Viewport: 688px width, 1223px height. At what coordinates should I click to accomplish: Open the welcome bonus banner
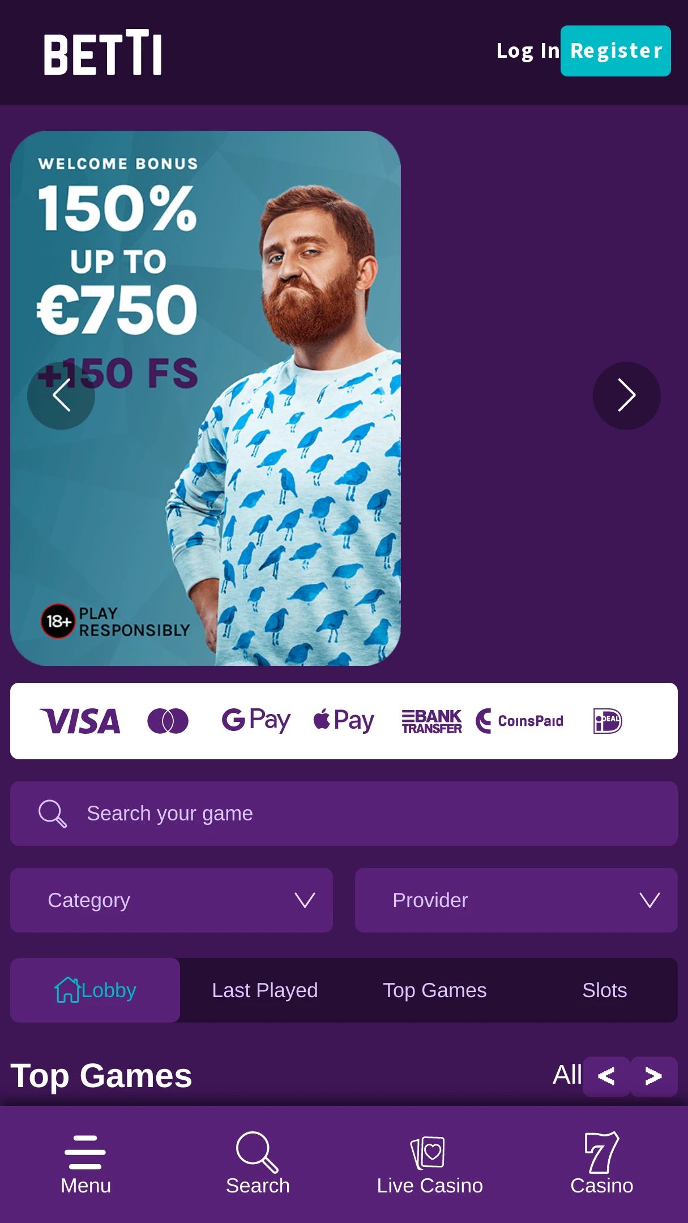pyautogui.click(x=206, y=398)
